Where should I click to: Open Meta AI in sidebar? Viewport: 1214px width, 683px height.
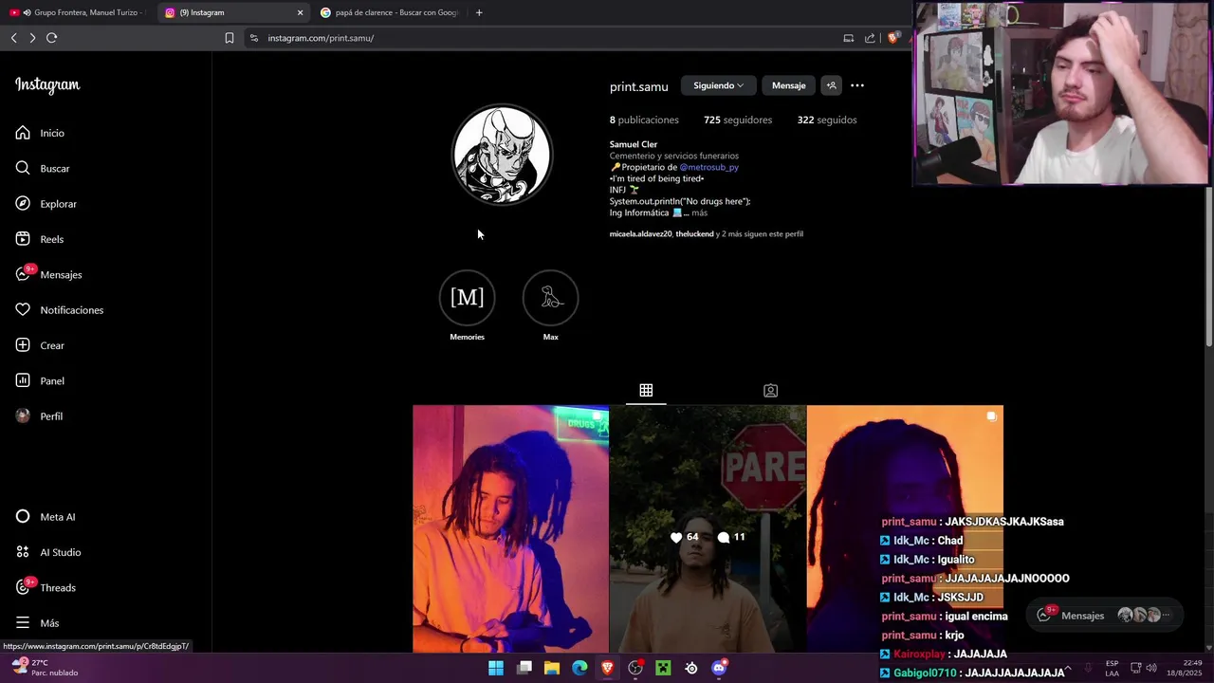pyautogui.click(x=45, y=517)
